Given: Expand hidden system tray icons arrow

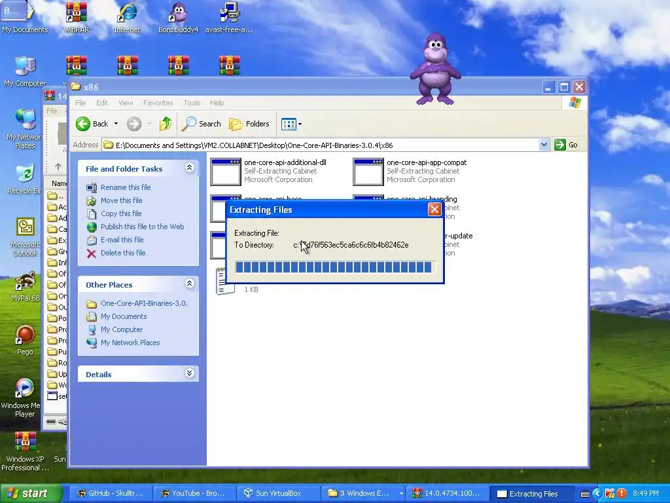Looking at the screenshot, I should point(597,494).
